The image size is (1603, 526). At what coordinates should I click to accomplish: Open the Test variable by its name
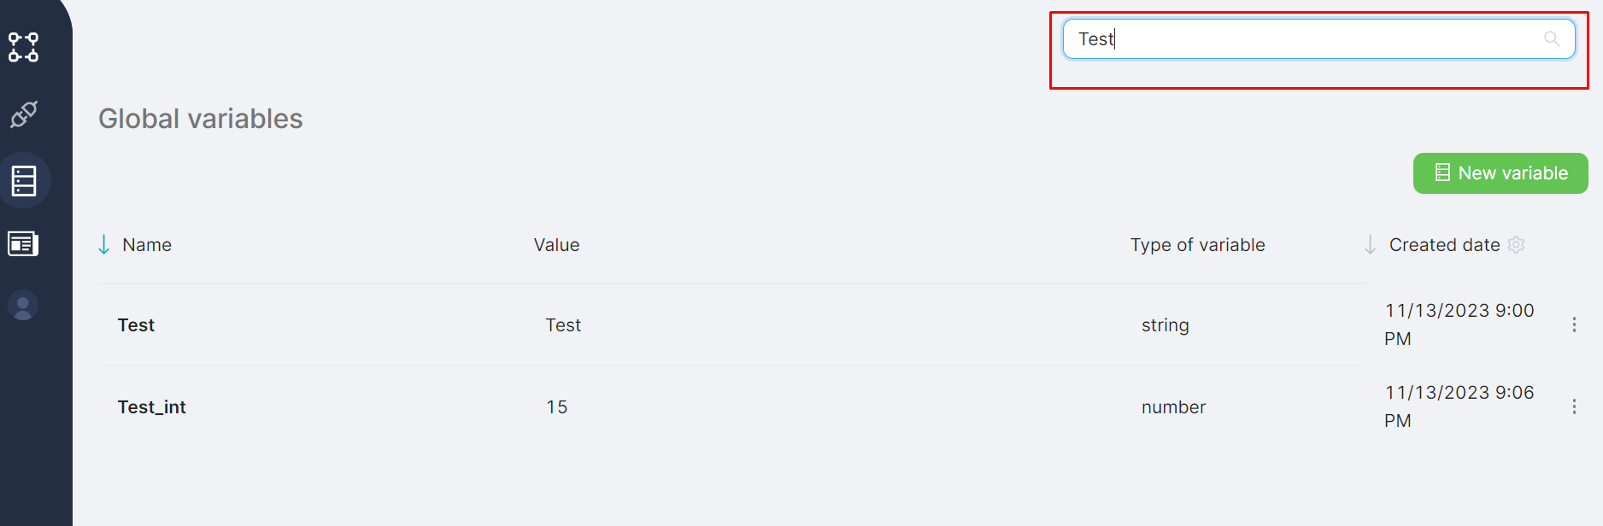[136, 325]
